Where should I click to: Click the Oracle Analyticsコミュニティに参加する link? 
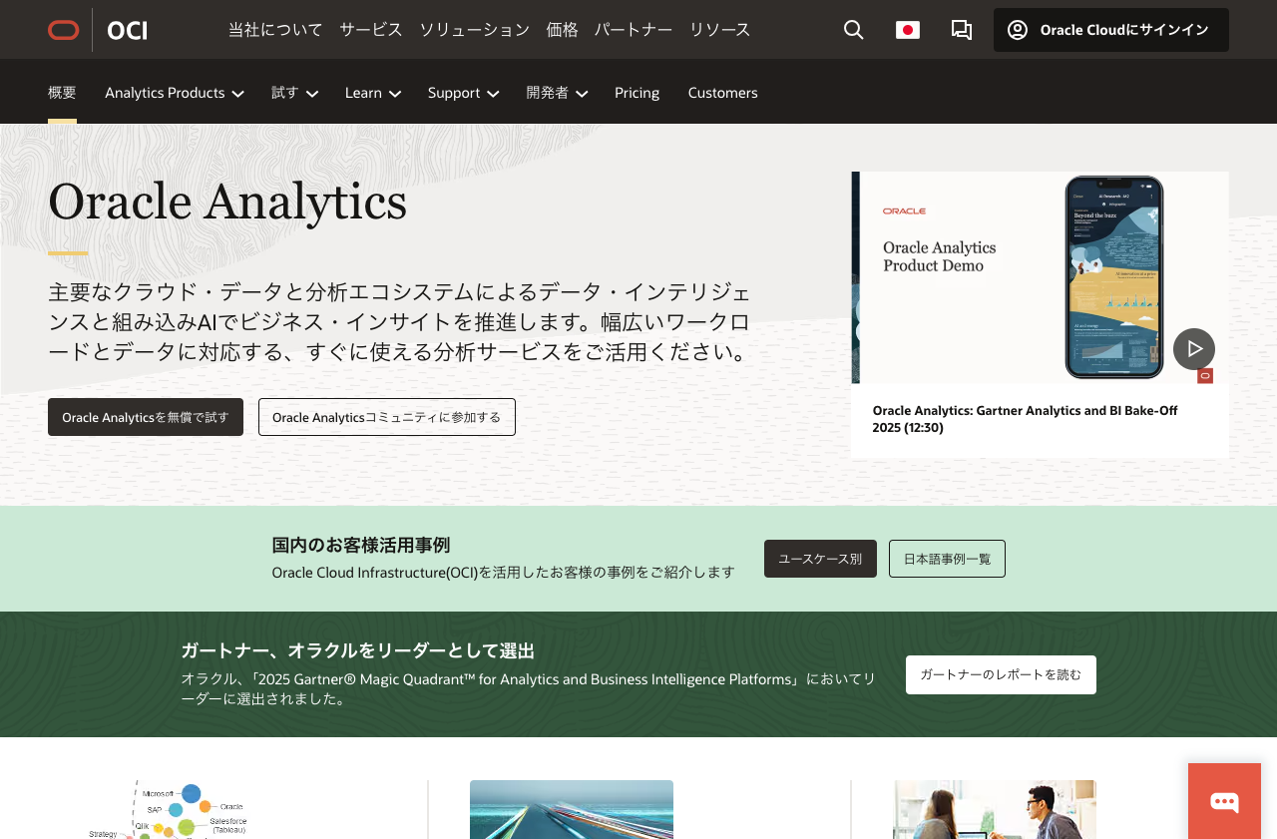387,417
